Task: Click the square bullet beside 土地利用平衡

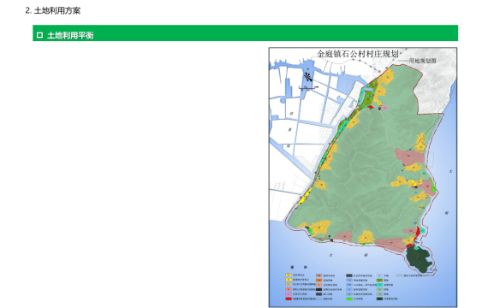Action: (40, 35)
